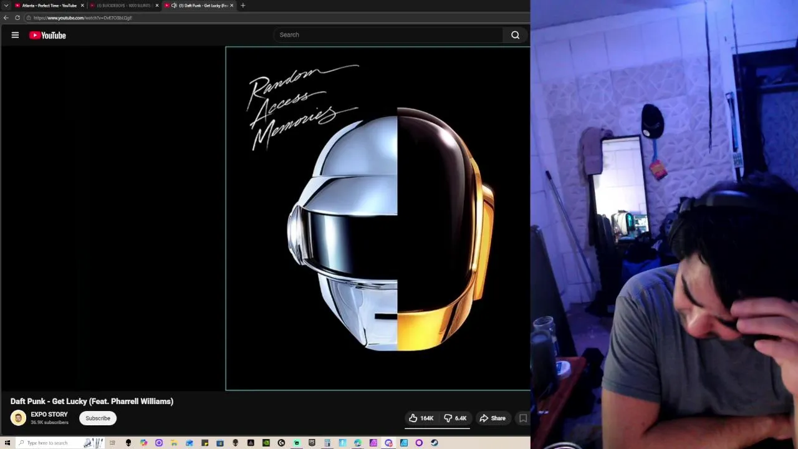Switch to the Atlanta - Perfect Time tab
798x449 pixels.
(x=50, y=6)
